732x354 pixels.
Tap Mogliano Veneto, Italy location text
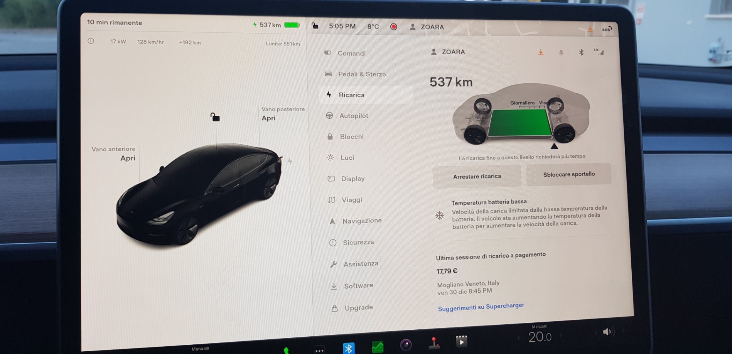(x=468, y=284)
